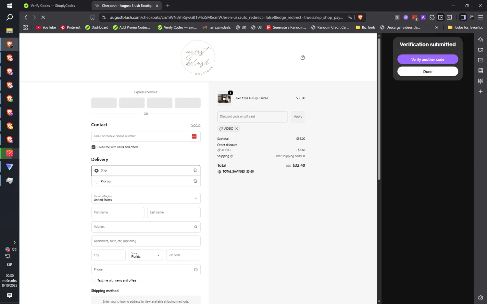Click the Last name field
Image resolution: width=487 pixels, height=304 pixels.
pyautogui.click(x=174, y=213)
